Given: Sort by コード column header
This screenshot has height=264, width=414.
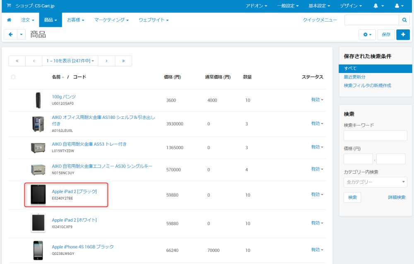Looking at the screenshot, I should click(x=79, y=77).
